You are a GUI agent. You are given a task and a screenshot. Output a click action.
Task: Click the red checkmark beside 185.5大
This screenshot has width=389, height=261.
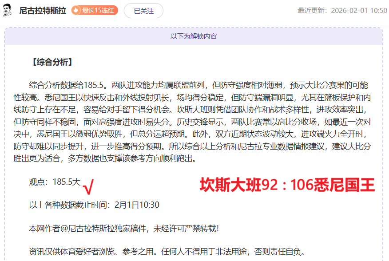88,187
